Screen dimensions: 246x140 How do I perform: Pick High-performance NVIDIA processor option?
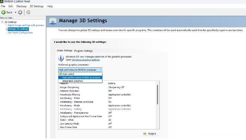coord(81,77)
